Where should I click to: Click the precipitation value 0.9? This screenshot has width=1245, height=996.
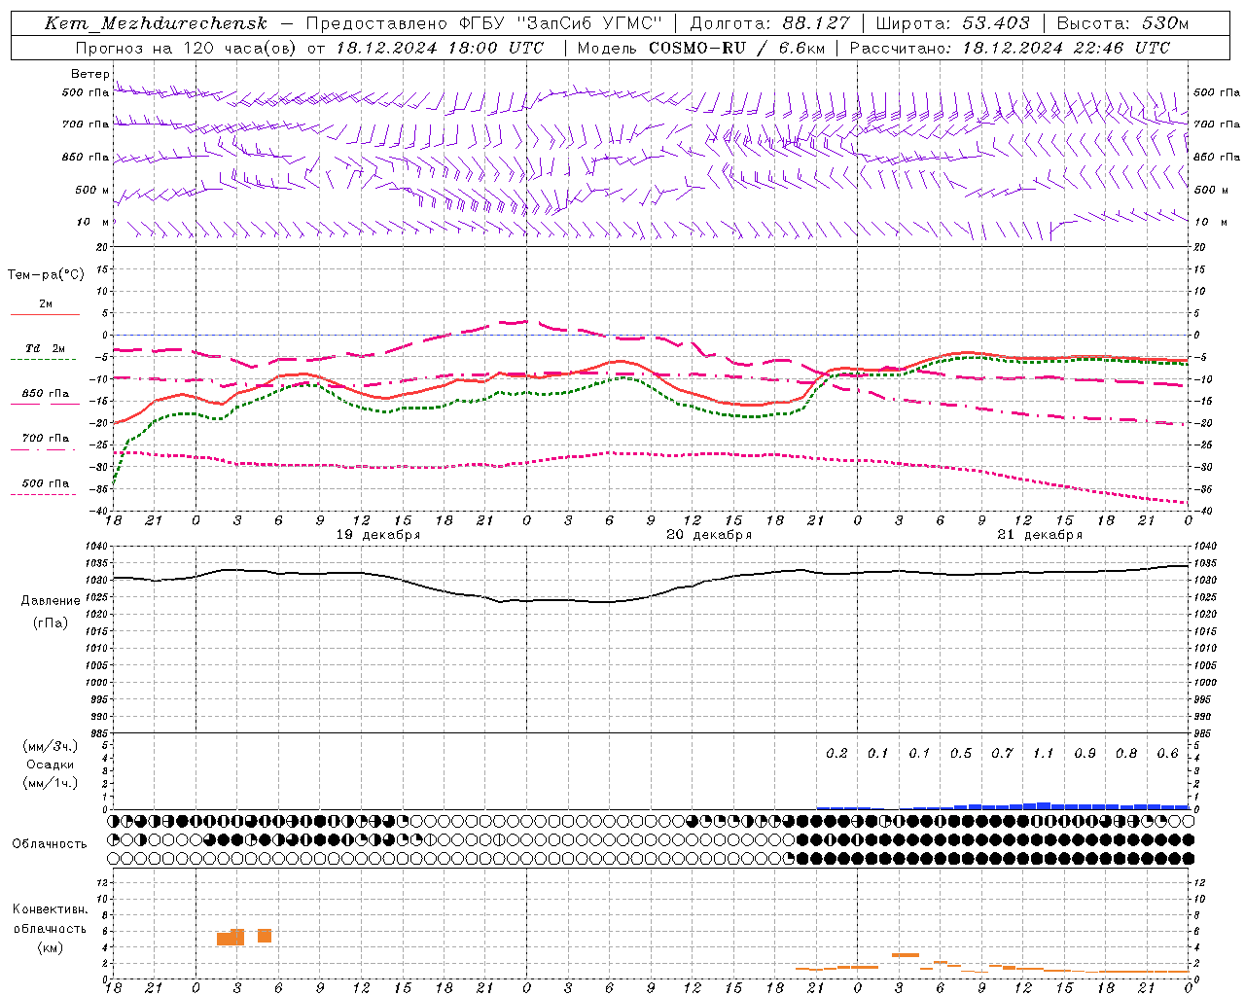pyautogui.click(x=1085, y=754)
